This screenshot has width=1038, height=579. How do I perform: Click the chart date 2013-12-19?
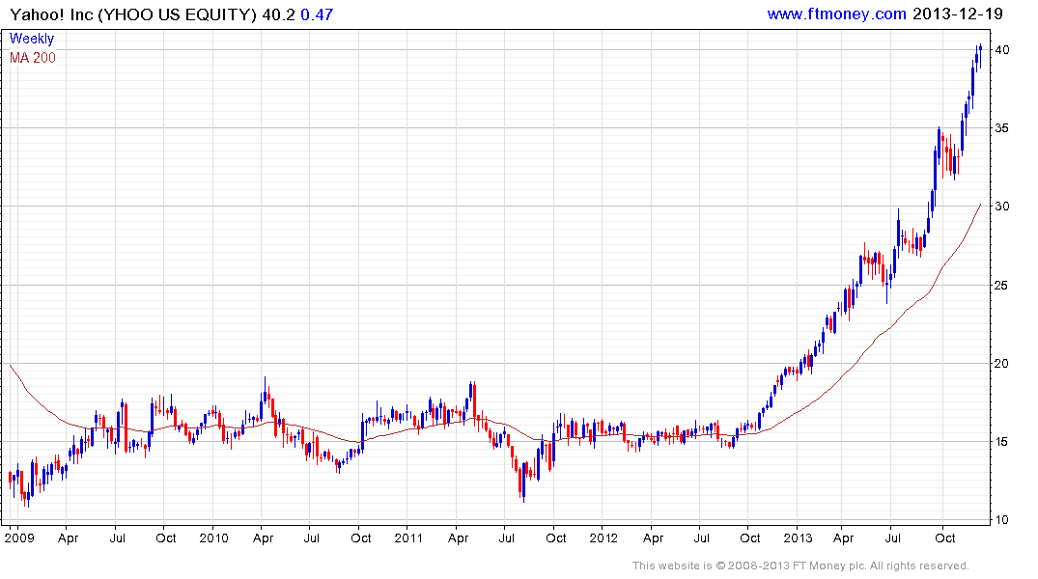coord(957,14)
